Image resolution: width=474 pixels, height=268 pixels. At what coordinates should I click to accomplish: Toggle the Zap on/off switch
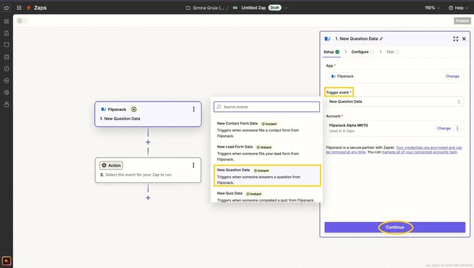coord(22,20)
